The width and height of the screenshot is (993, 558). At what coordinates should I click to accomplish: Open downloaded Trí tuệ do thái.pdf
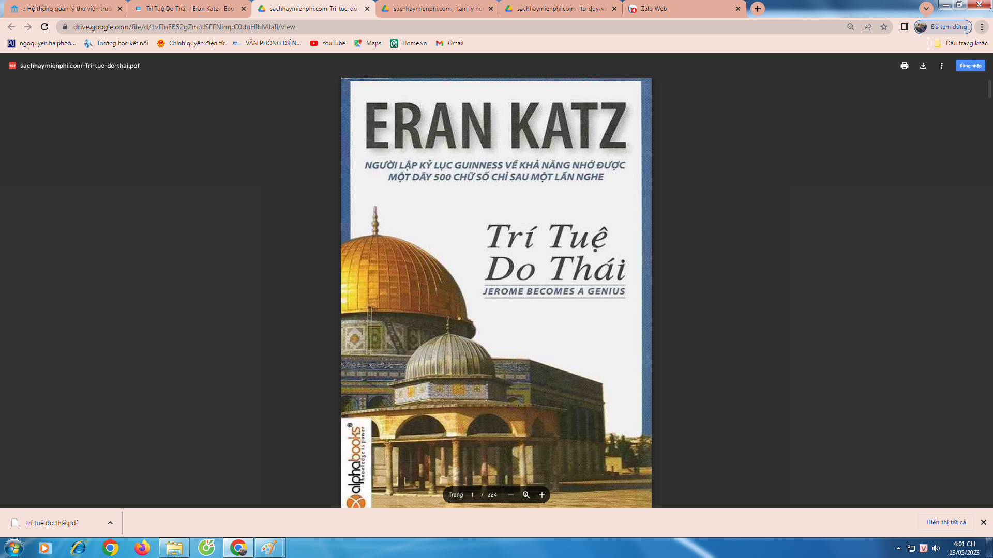coord(52,523)
